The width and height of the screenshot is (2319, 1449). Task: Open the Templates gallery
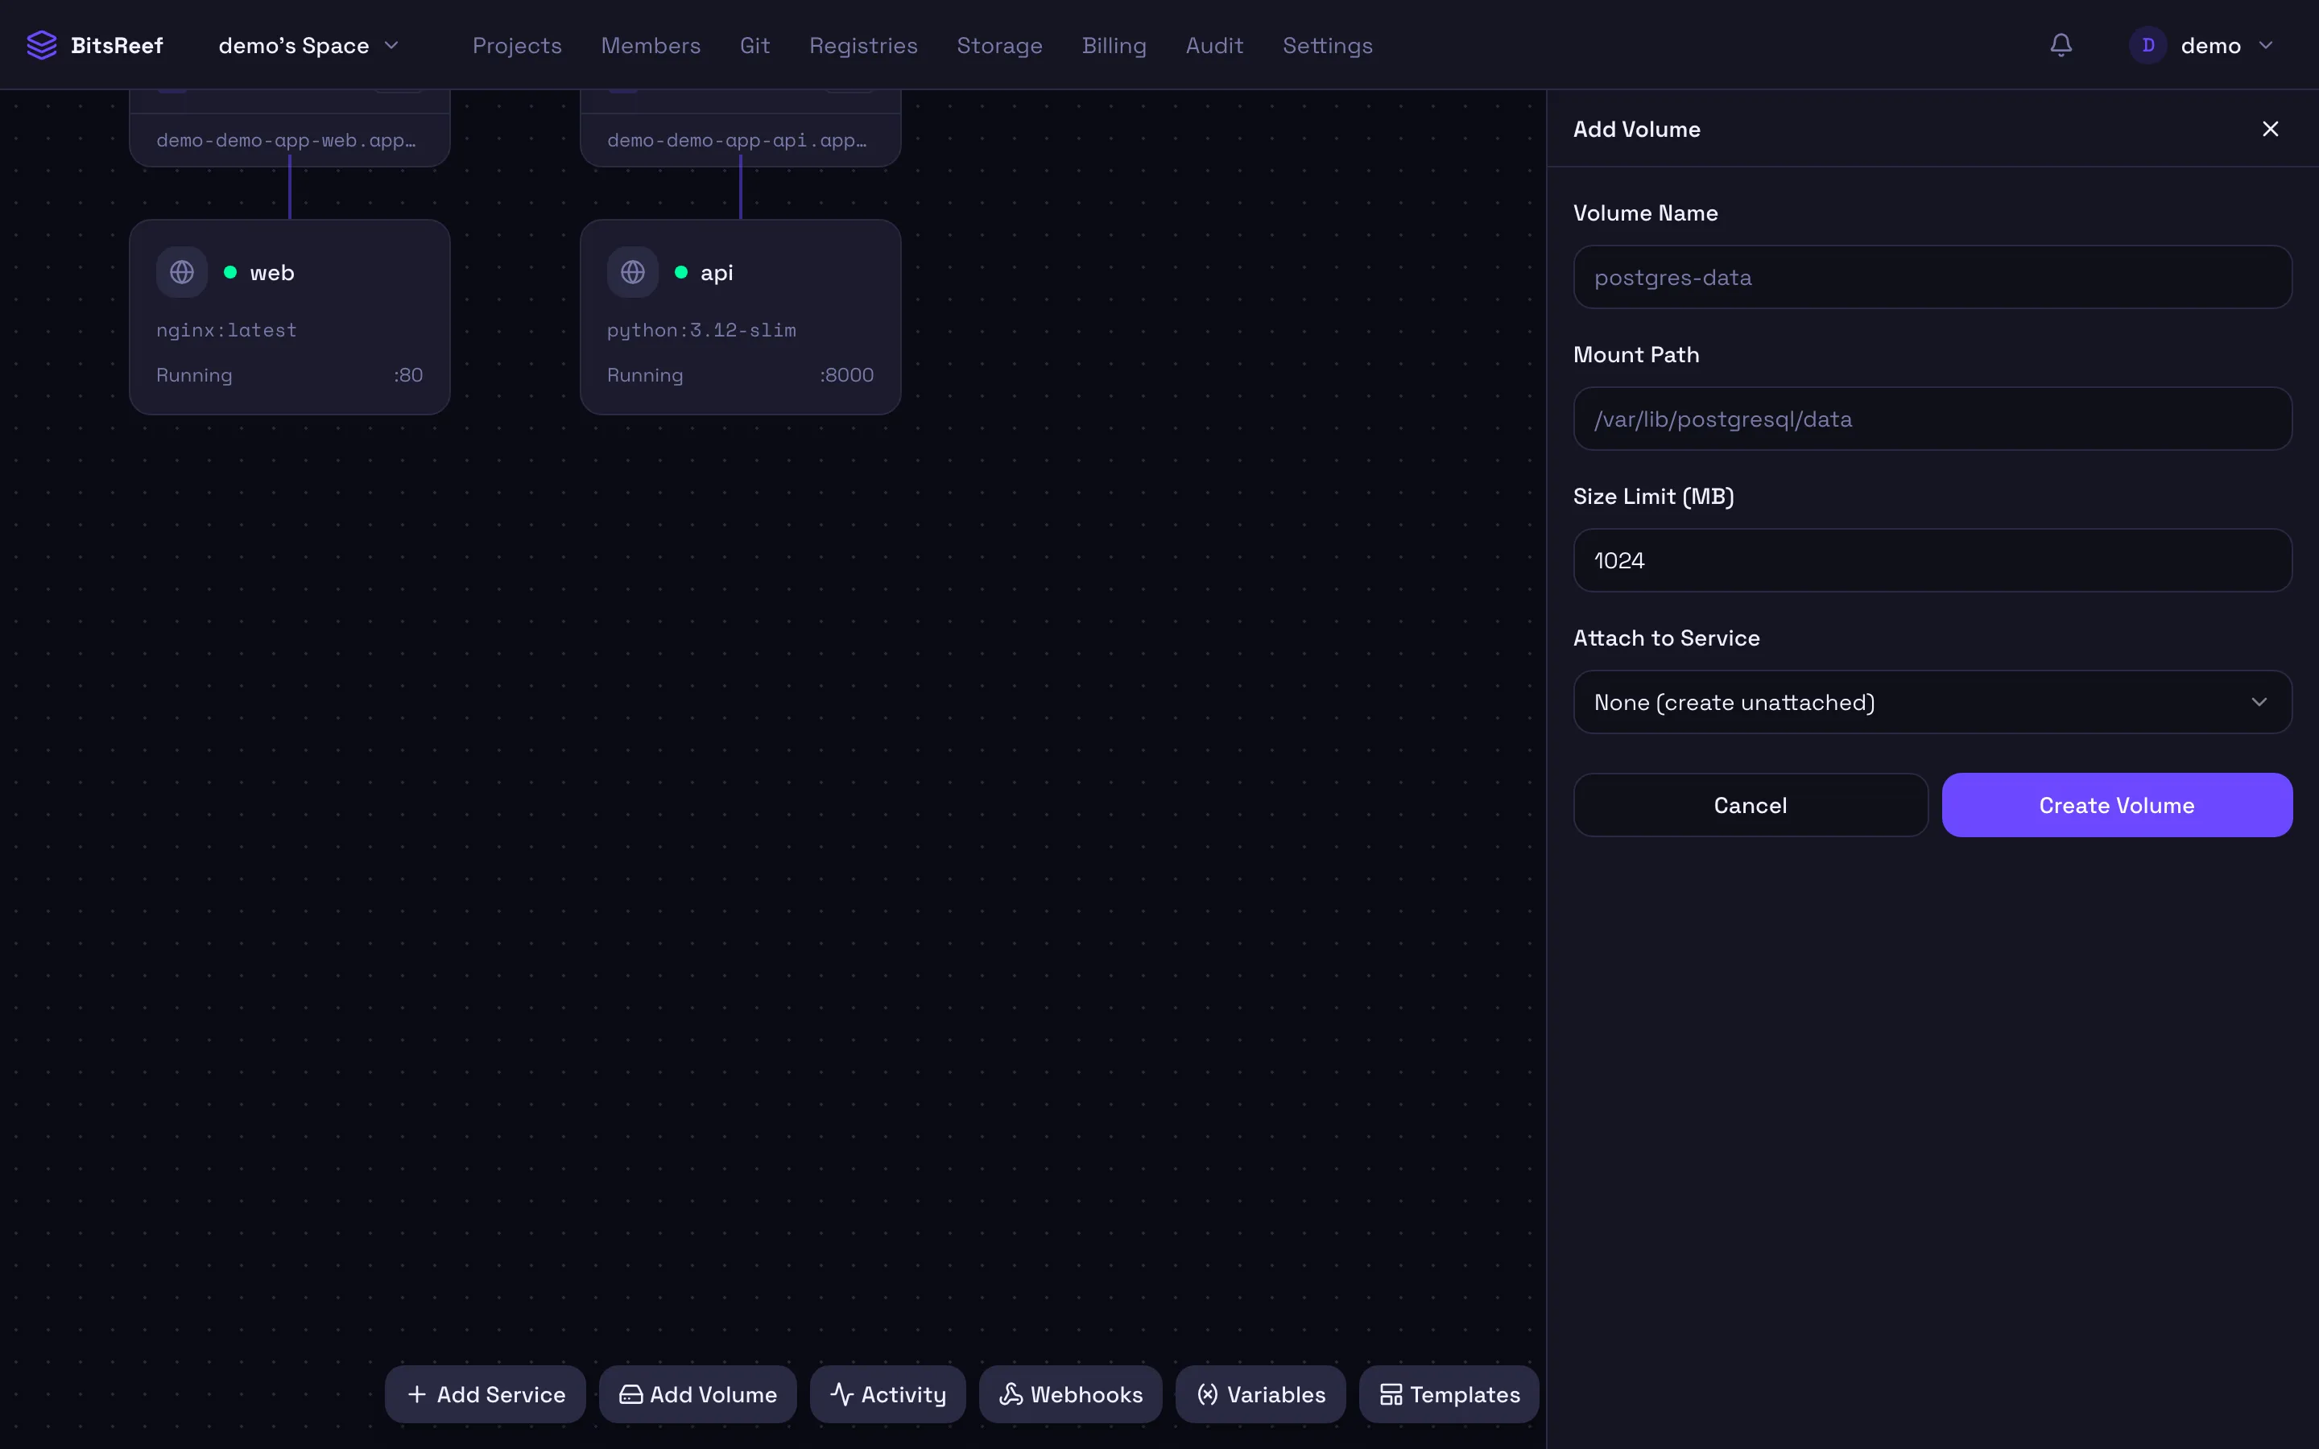coord(1449,1394)
